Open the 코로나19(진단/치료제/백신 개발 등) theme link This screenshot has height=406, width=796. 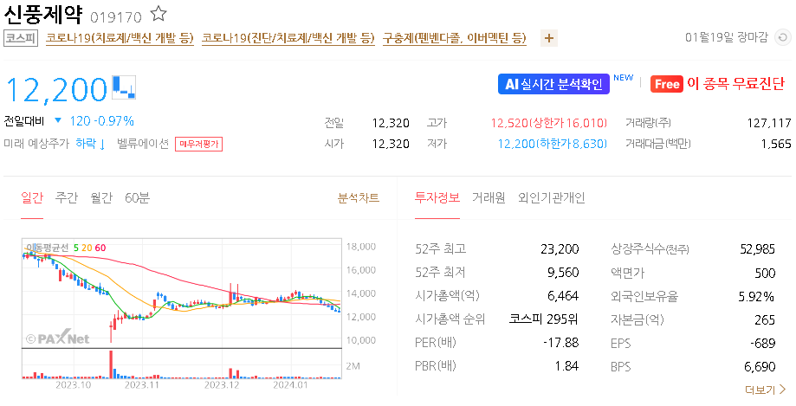pos(288,38)
